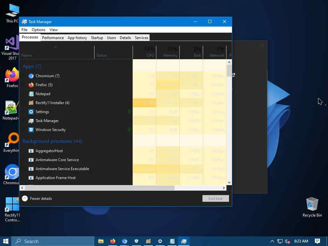The width and height of the screenshot is (328, 246).
Task: Sort processes by the Name column header
Action: click(57, 52)
